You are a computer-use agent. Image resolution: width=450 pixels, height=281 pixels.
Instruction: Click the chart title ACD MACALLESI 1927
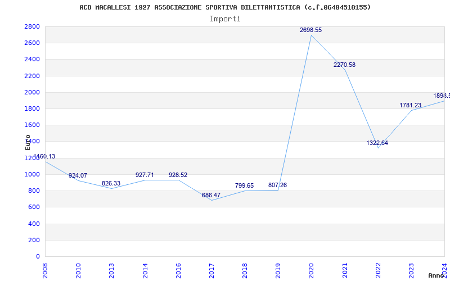(226, 7)
